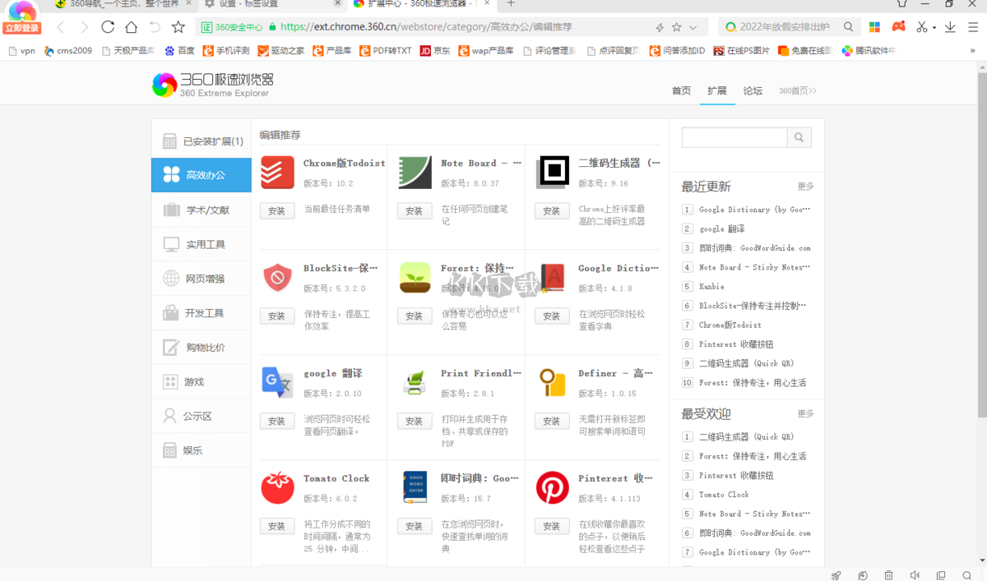Open the colorful app grid toolbar icon
Screen dimensions: 987x581
(875, 27)
